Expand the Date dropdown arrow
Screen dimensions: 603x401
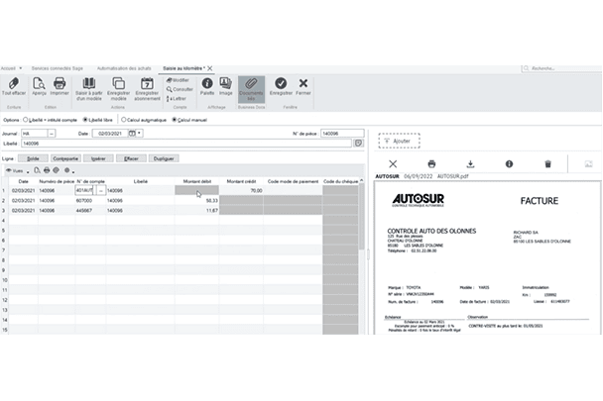click(x=139, y=134)
